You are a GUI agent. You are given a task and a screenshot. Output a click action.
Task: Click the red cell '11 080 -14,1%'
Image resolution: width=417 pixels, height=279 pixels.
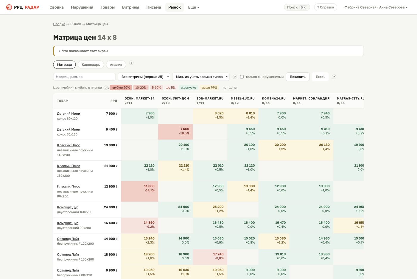(140, 191)
